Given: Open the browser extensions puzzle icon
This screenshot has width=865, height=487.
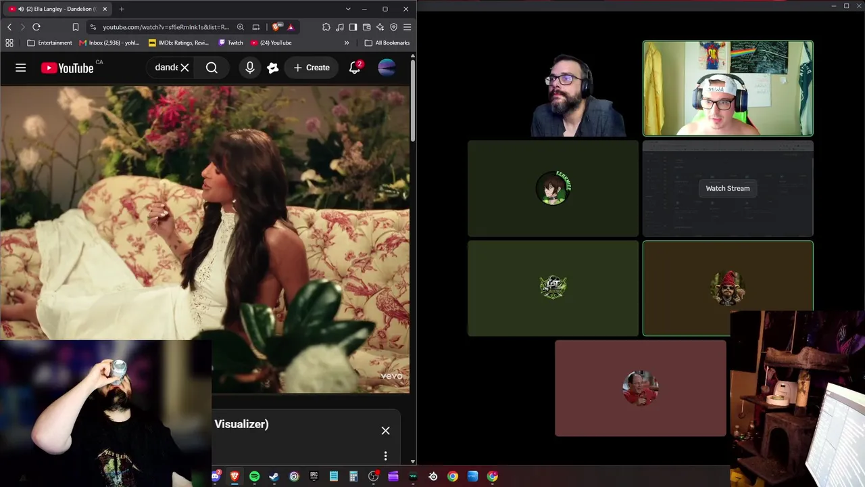Looking at the screenshot, I should pyautogui.click(x=326, y=27).
